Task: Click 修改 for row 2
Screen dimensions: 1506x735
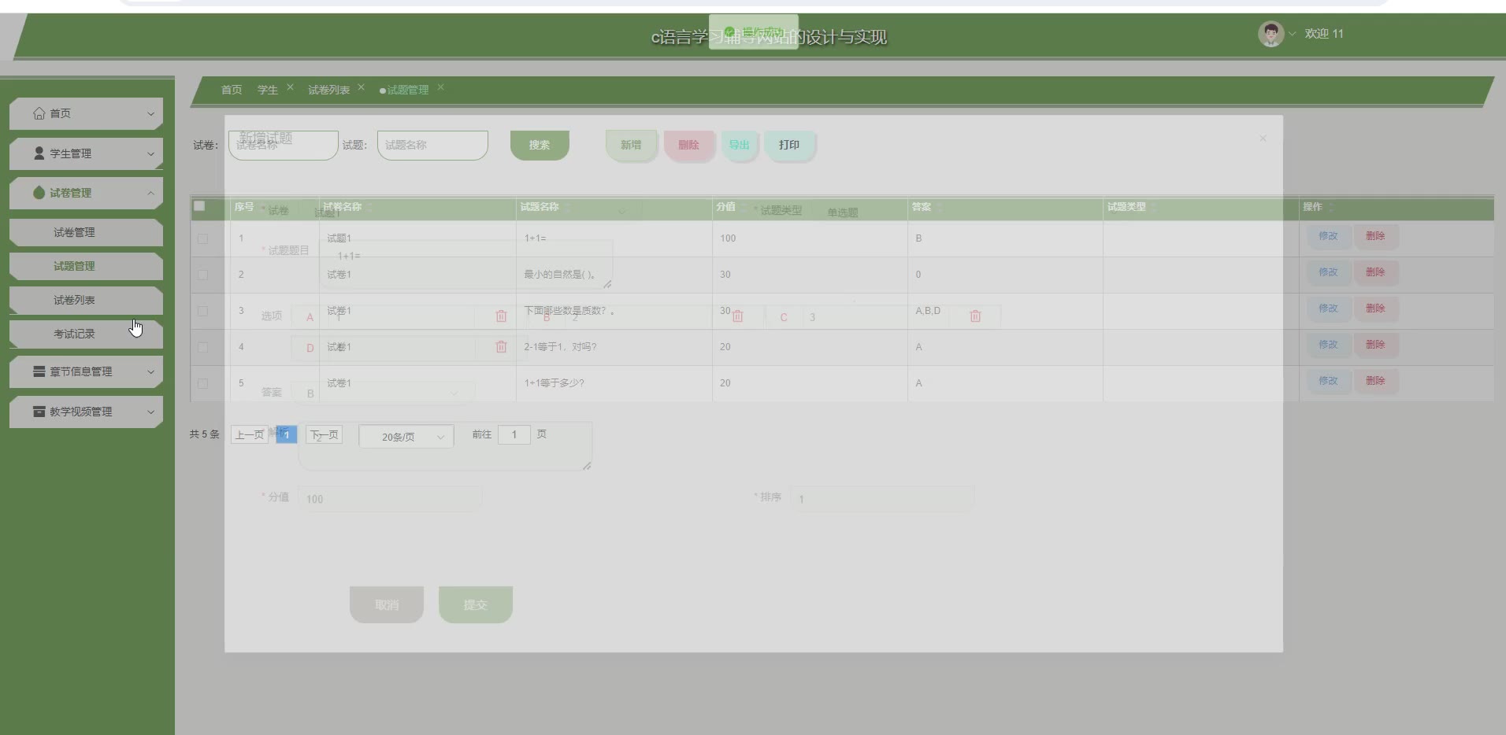Action: click(x=1328, y=272)
